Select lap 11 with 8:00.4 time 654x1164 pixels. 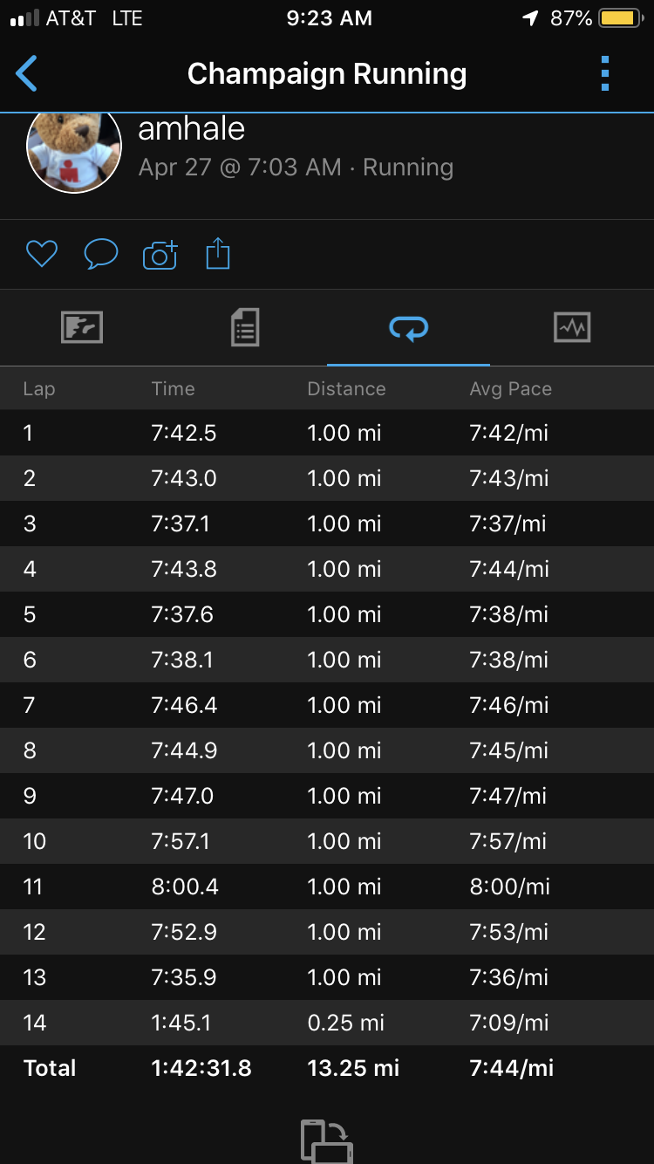[x=327, y=887]
